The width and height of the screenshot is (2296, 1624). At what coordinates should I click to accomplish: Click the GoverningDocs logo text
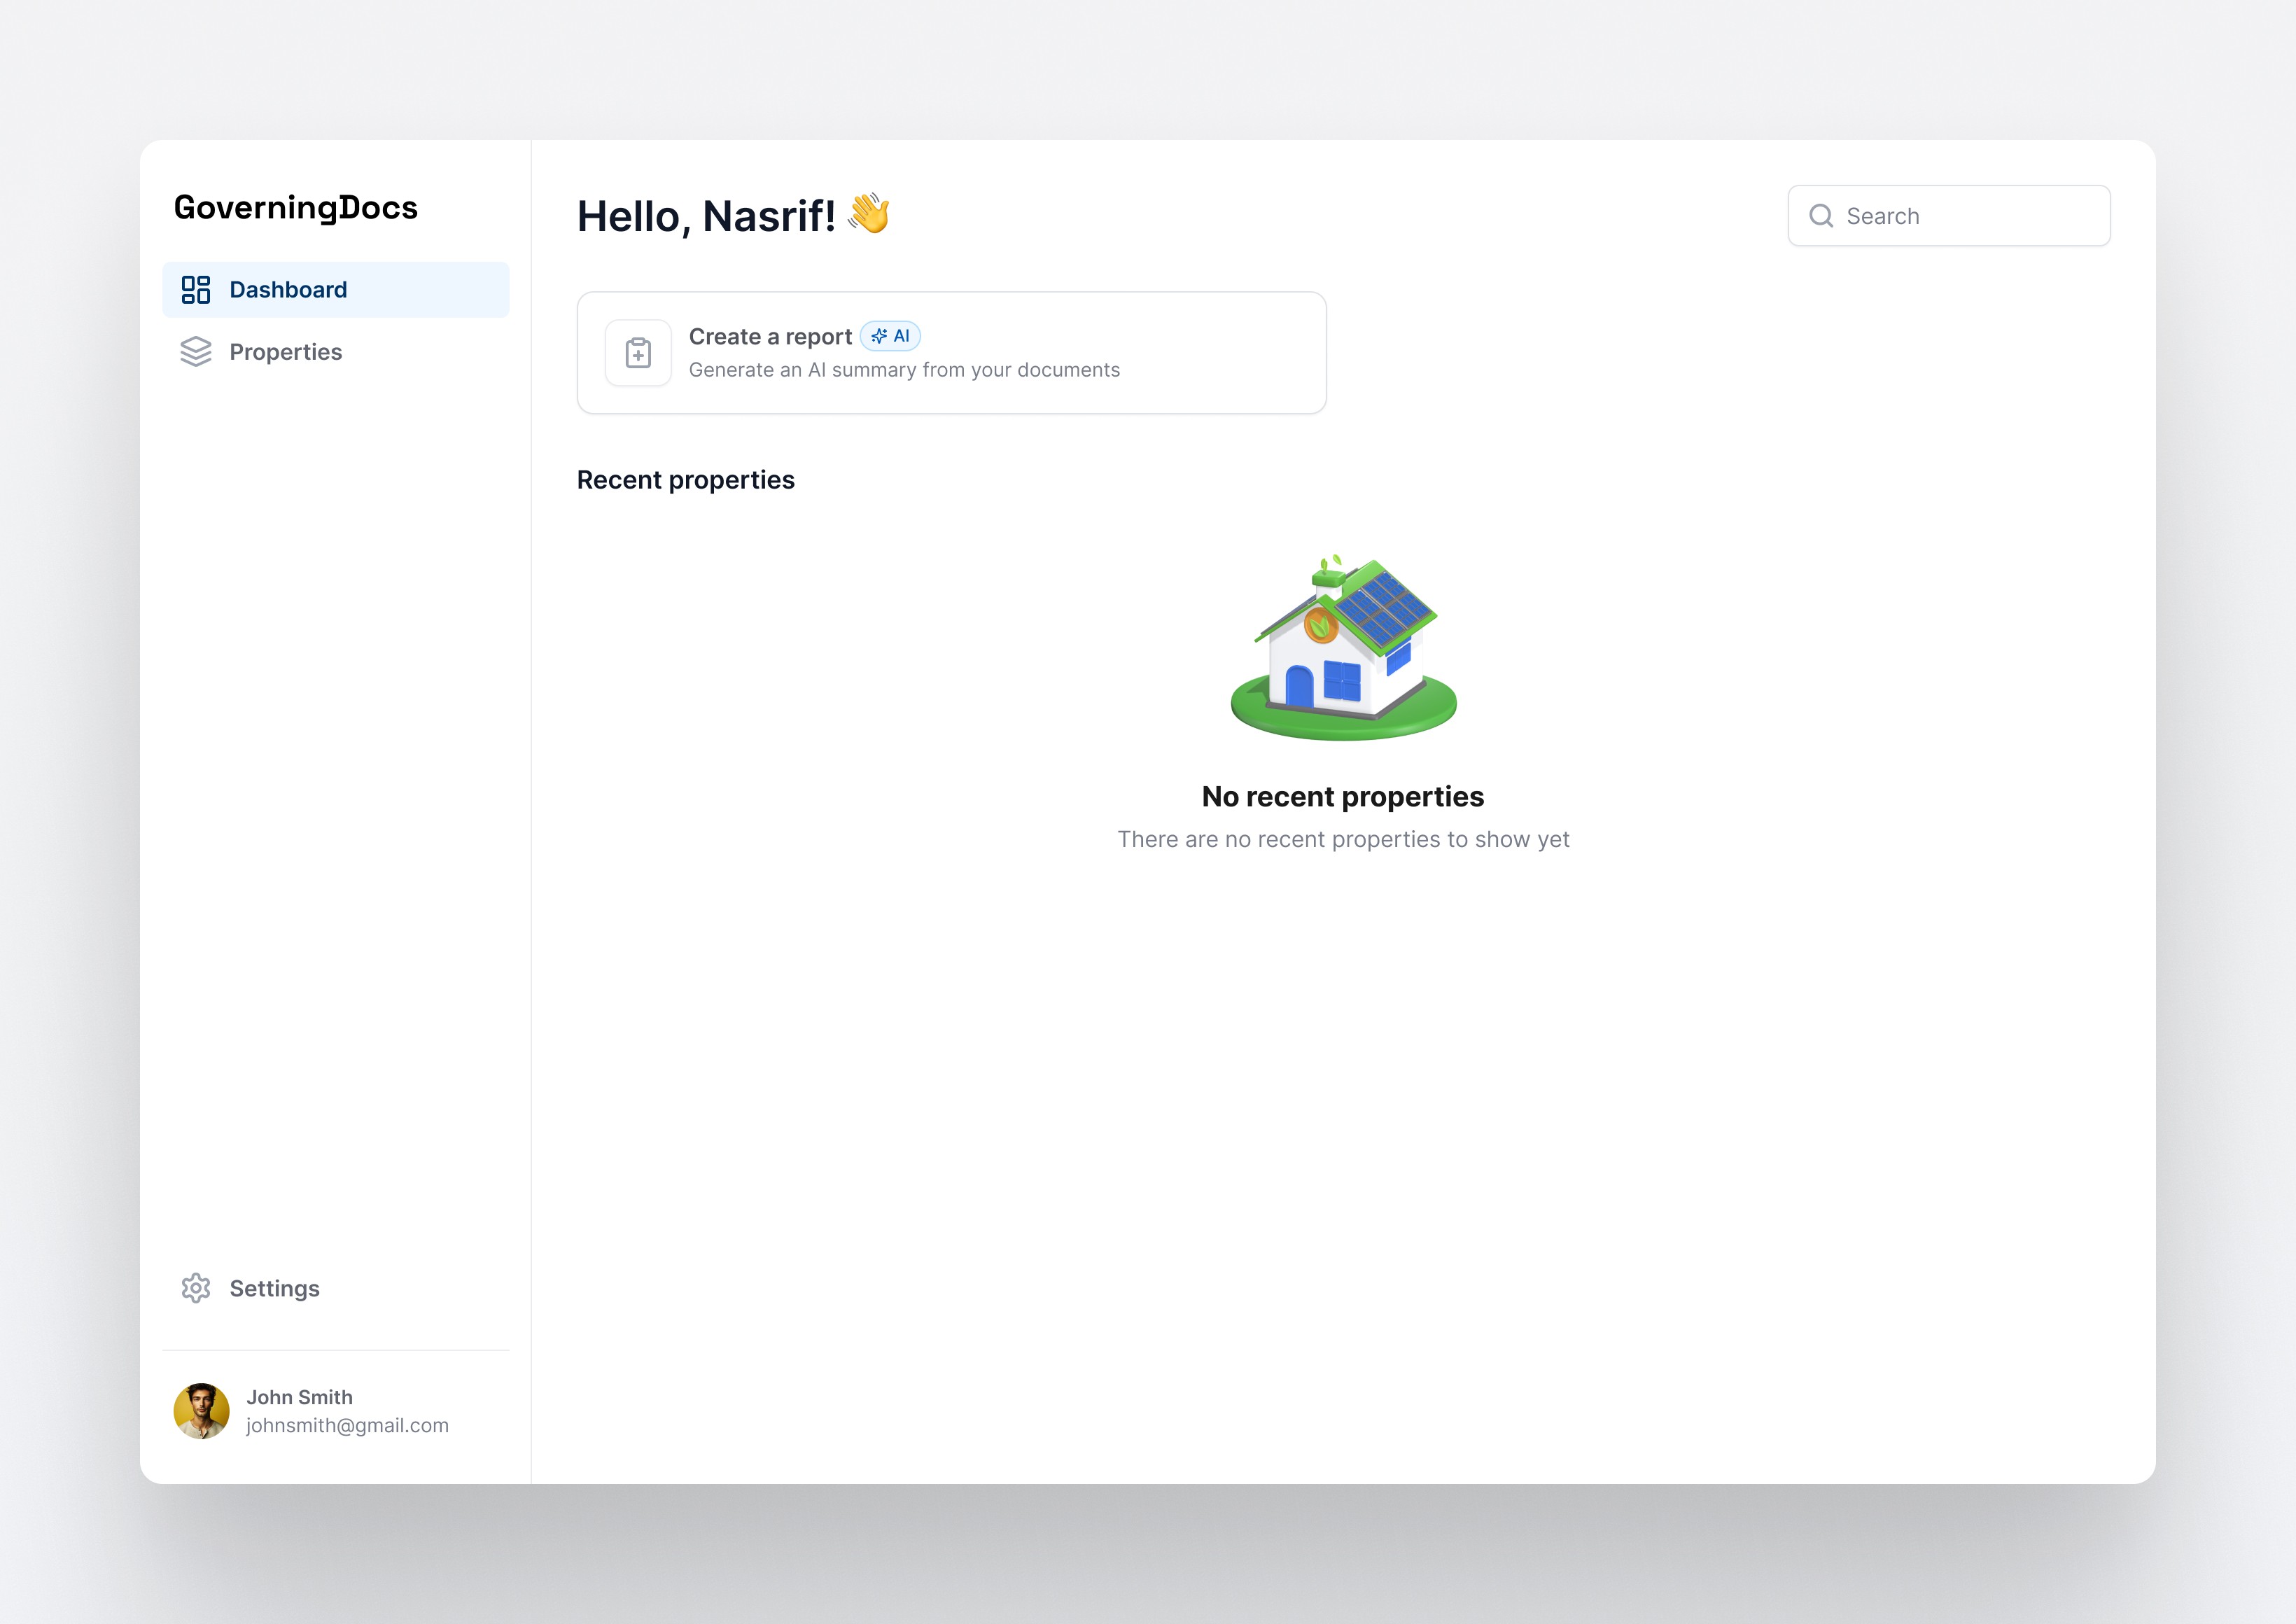tap(295, 207)
